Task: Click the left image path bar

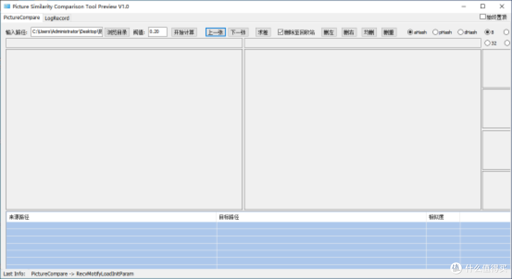Action: [124, 43]
